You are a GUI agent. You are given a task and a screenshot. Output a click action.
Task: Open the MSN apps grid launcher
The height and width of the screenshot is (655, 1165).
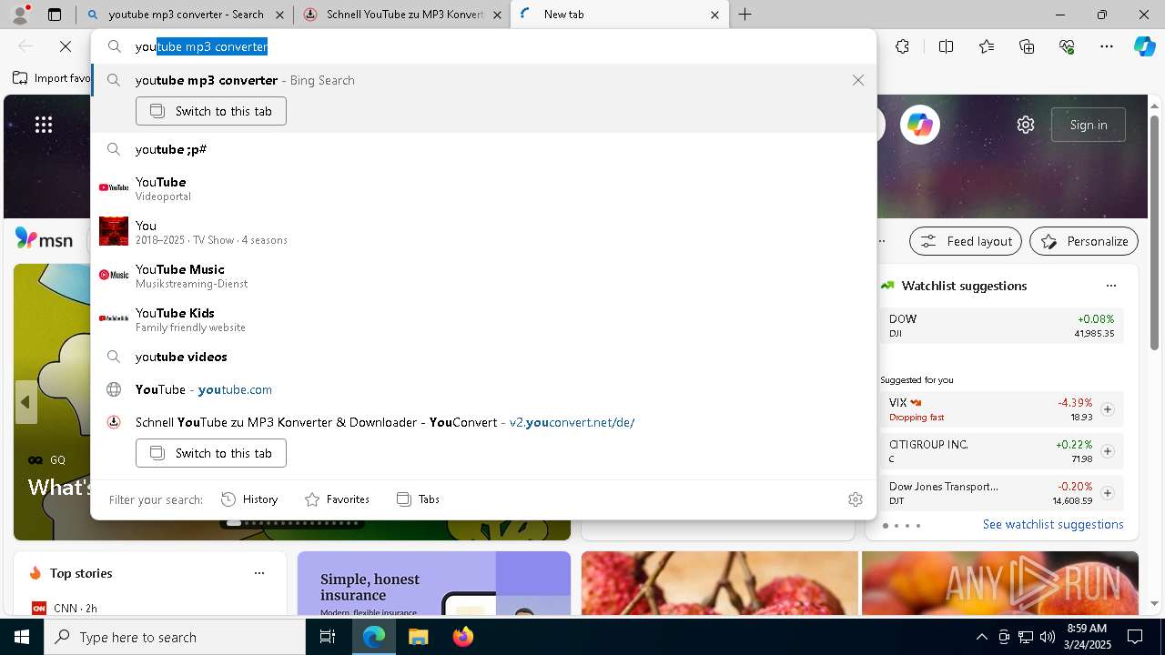click(44, 125)
